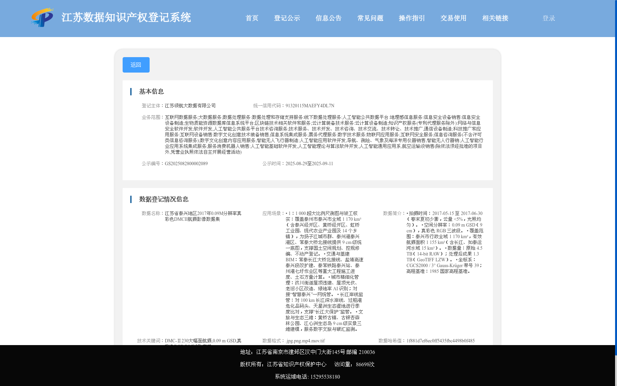The image size is (617, 386).
Task: Click the 统一信用代码 label
Action: (269, 106)
